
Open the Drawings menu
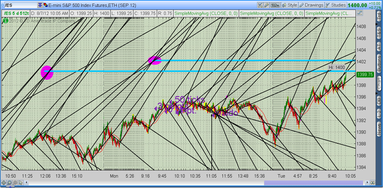click(311, 5)
